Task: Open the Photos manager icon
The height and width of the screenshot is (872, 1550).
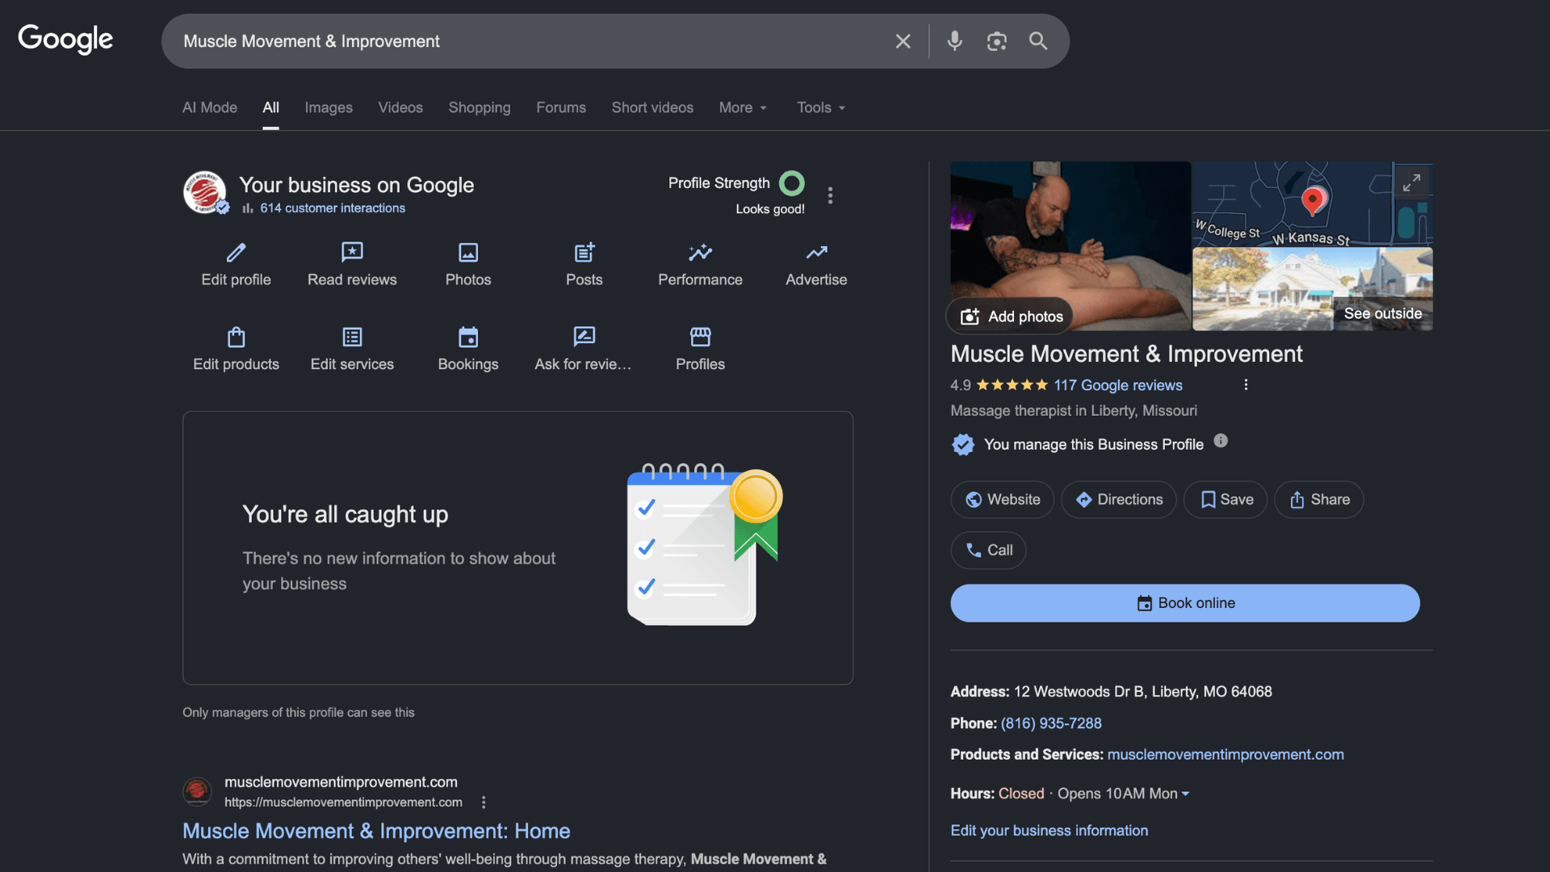Action: click(x=468, y=253)
